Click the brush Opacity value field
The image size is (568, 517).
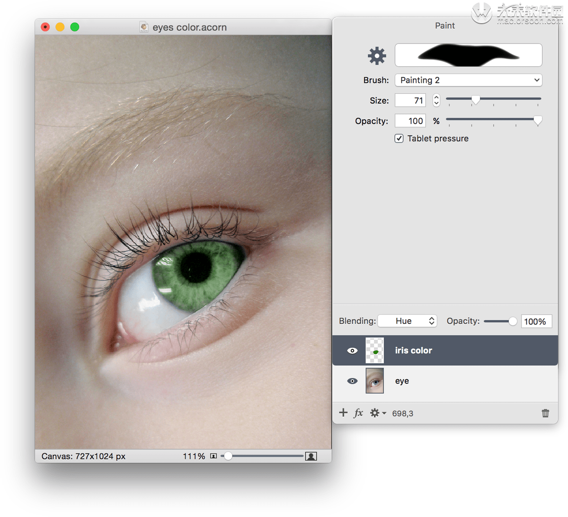point(410,121)
